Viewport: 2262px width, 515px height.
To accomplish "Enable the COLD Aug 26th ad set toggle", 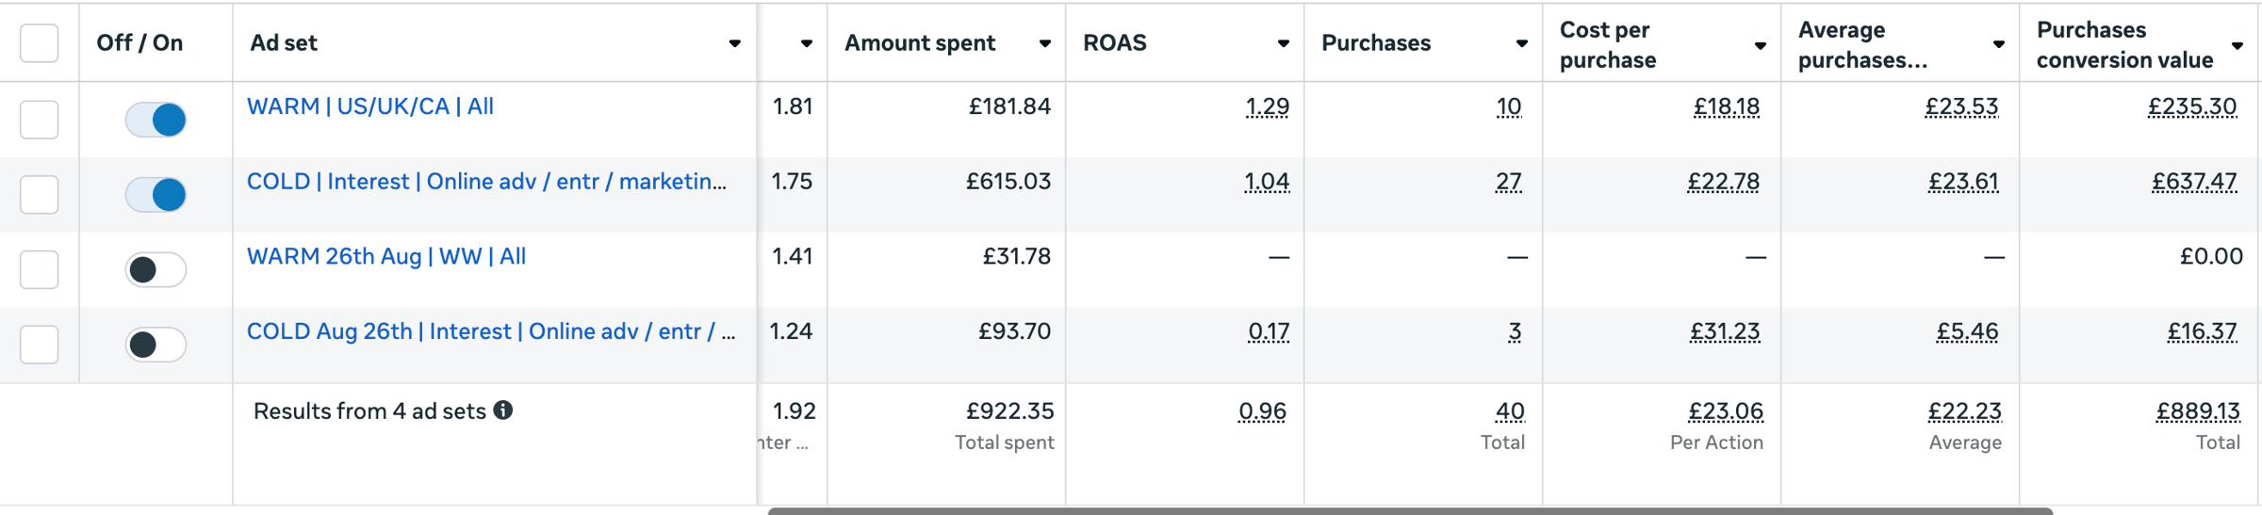I will pyautogui.click(x=156, y=345).
